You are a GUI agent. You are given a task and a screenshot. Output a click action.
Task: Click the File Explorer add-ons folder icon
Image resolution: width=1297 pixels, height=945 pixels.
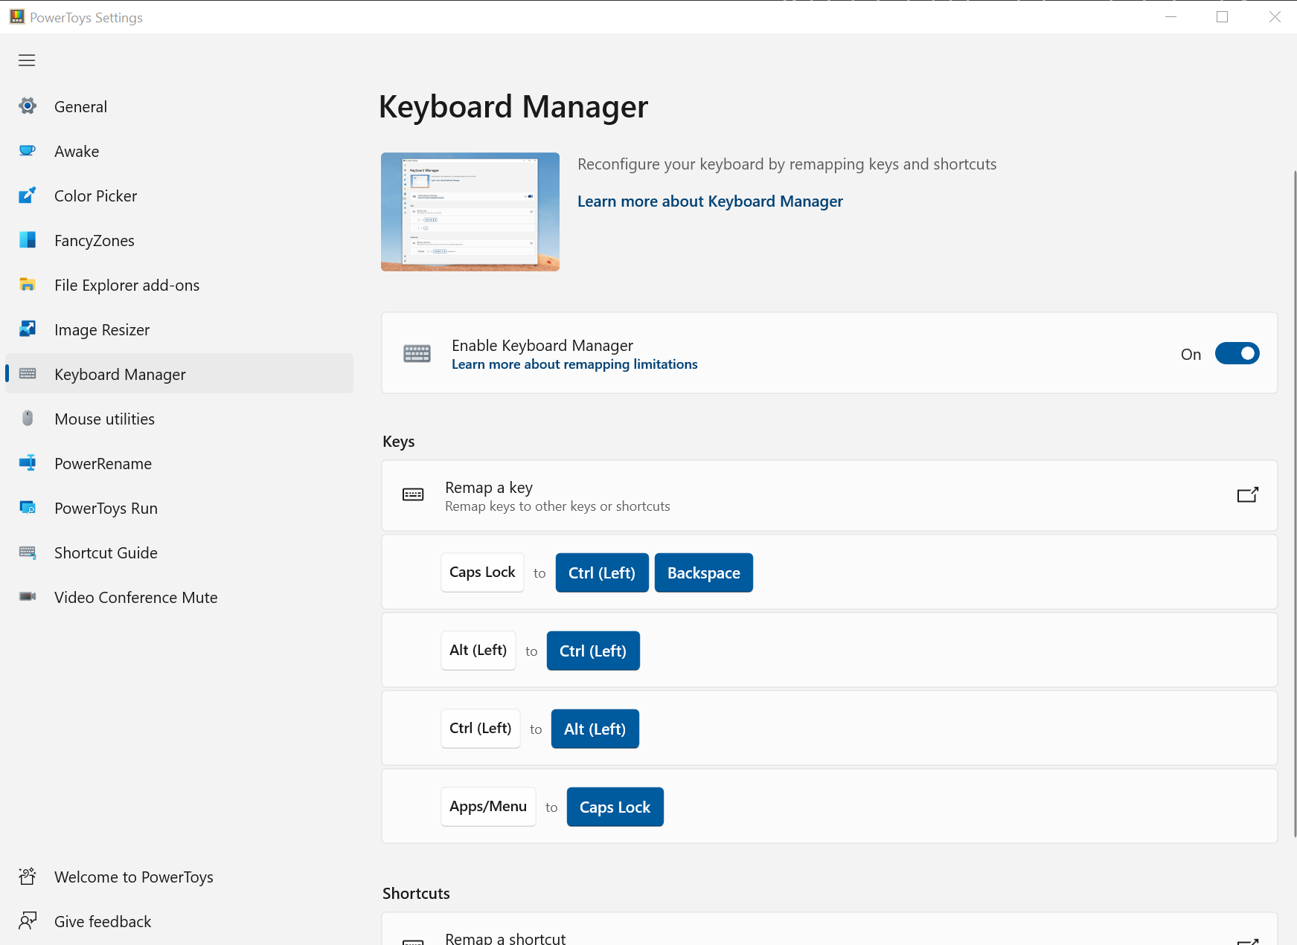pyautogui.click(x=28, y=285)
